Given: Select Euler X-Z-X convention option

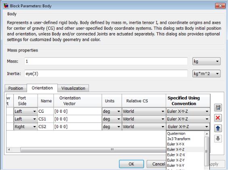Looking at the screenshot, I should 185,155.
